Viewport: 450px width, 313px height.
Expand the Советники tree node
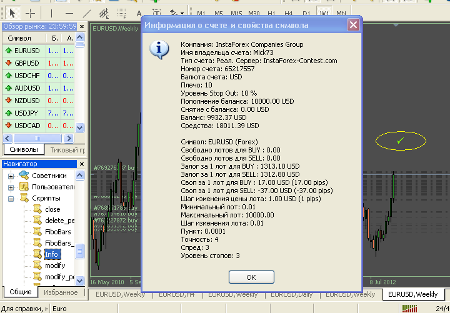(x=11, y=176)
